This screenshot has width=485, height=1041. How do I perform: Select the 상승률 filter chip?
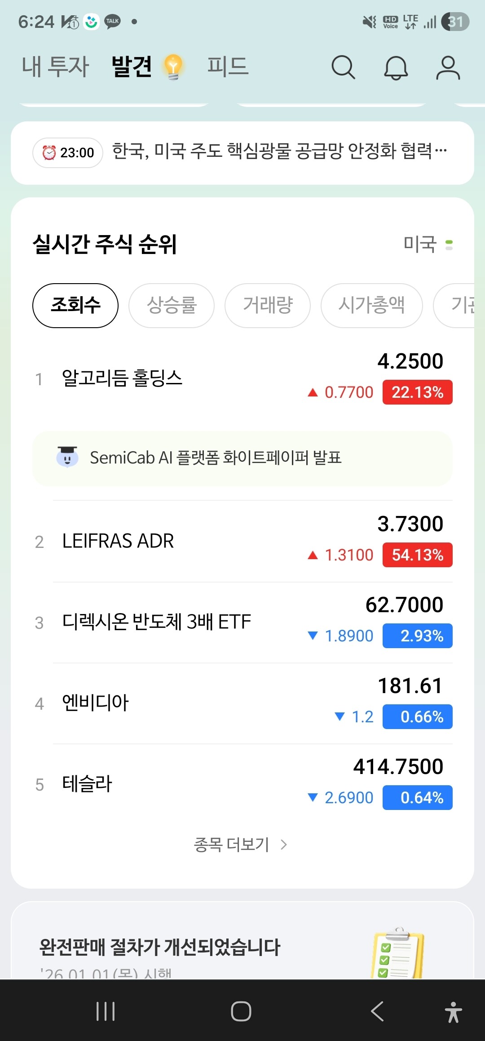click(172, 306)
